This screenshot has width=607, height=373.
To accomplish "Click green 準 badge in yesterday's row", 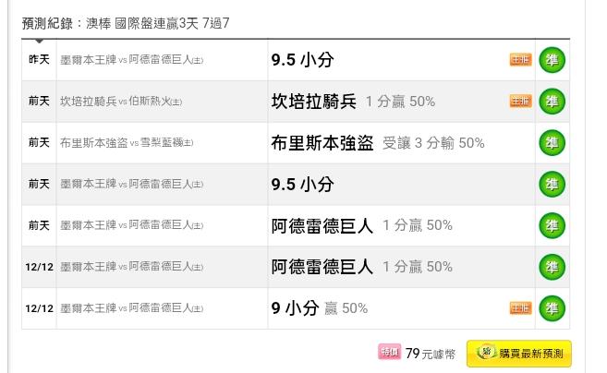I will pyautogui.click(x=552, y=60).
